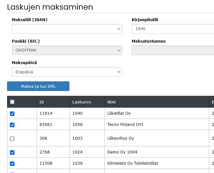Click the Maksatustunnus input field
Viewport: 214px width, 173px height.
pyautogui.click(x=173, y=50)
